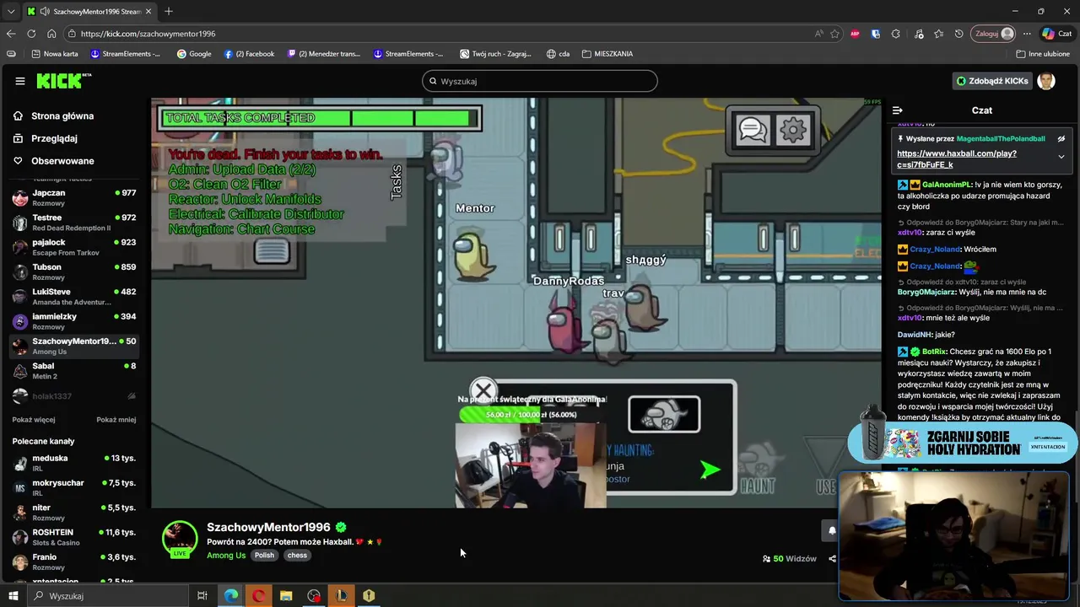Open the Google bookmark
Image resolution: width=1080 pixels, height=607 pixels.
click(x=194, y=54)
